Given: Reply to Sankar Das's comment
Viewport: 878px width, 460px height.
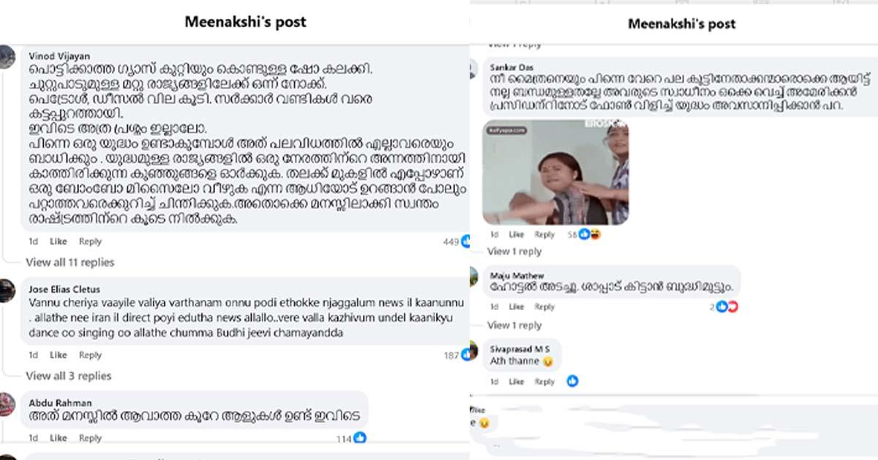Looking at the screenshot, I should click(544, 235).
